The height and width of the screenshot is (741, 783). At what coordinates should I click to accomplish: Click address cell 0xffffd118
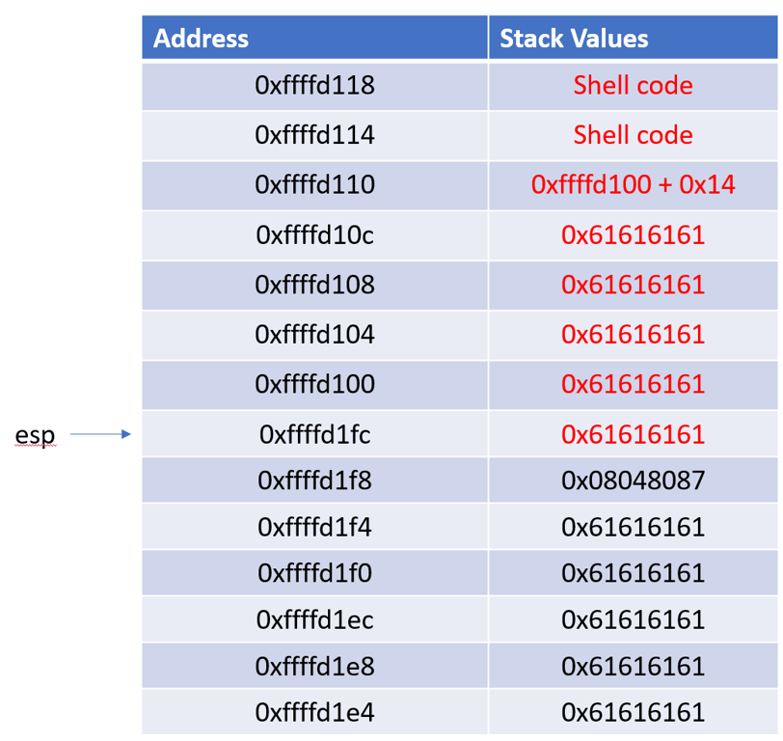[314, 86]
